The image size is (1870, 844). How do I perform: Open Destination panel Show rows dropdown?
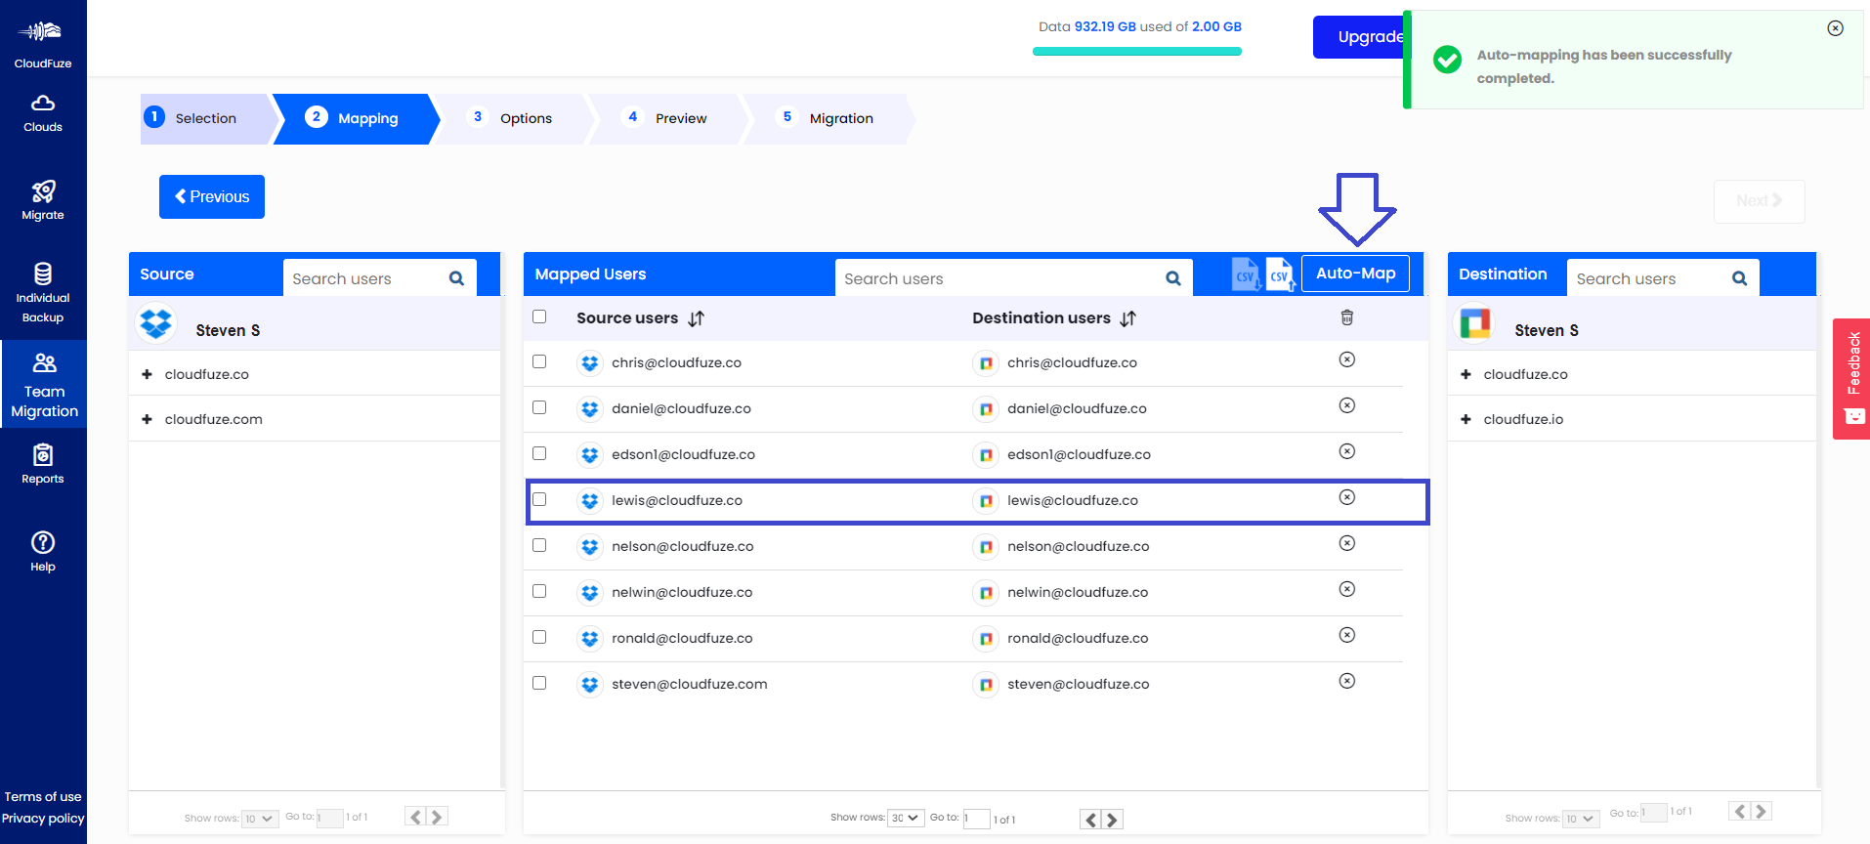[1580, 819]
